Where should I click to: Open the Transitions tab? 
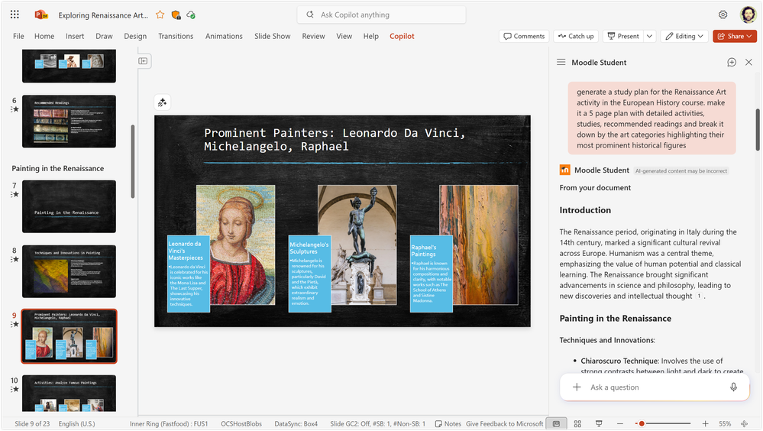coord(176,36)
